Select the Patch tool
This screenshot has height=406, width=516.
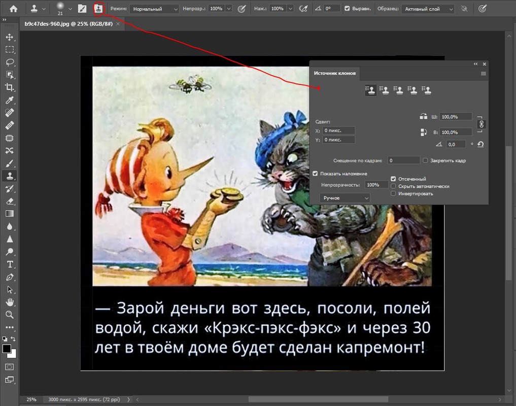(10, 138)
